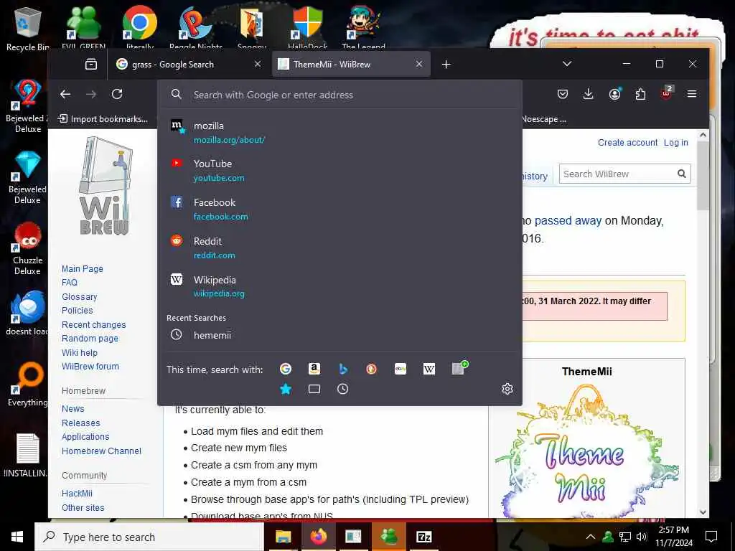The image size is (735, 551).
Task: Open the volume speaker tray icon
Action: [x=642, y=537]
